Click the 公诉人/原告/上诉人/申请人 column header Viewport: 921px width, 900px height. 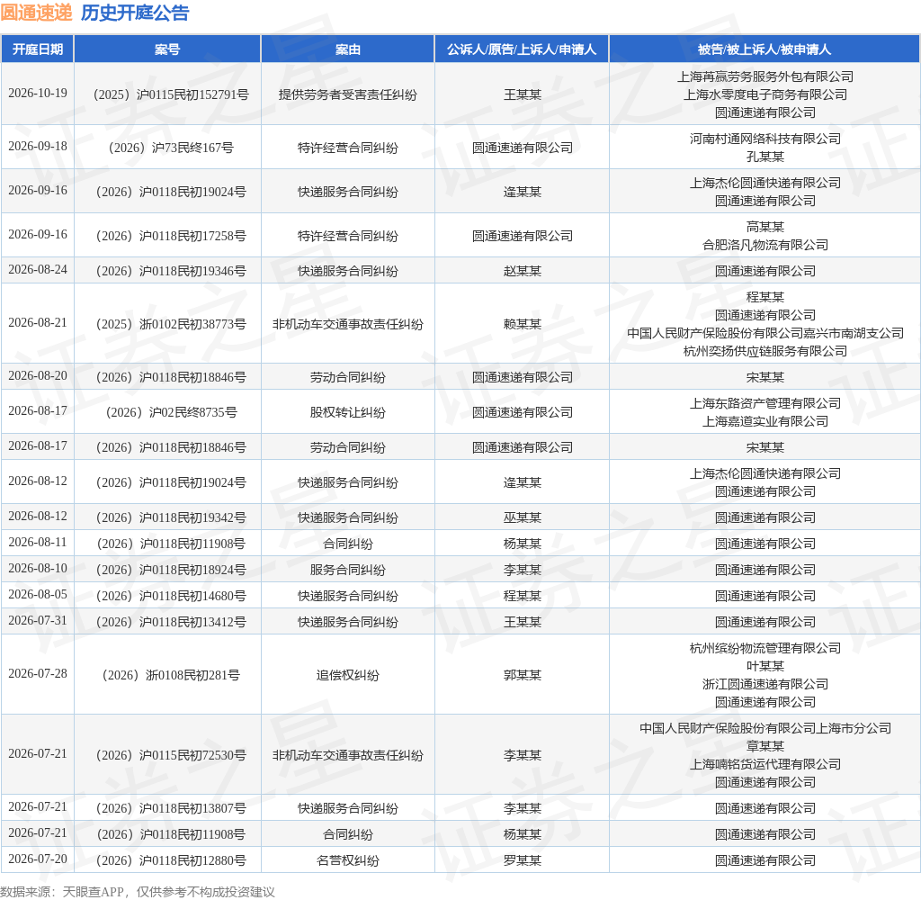522,49
